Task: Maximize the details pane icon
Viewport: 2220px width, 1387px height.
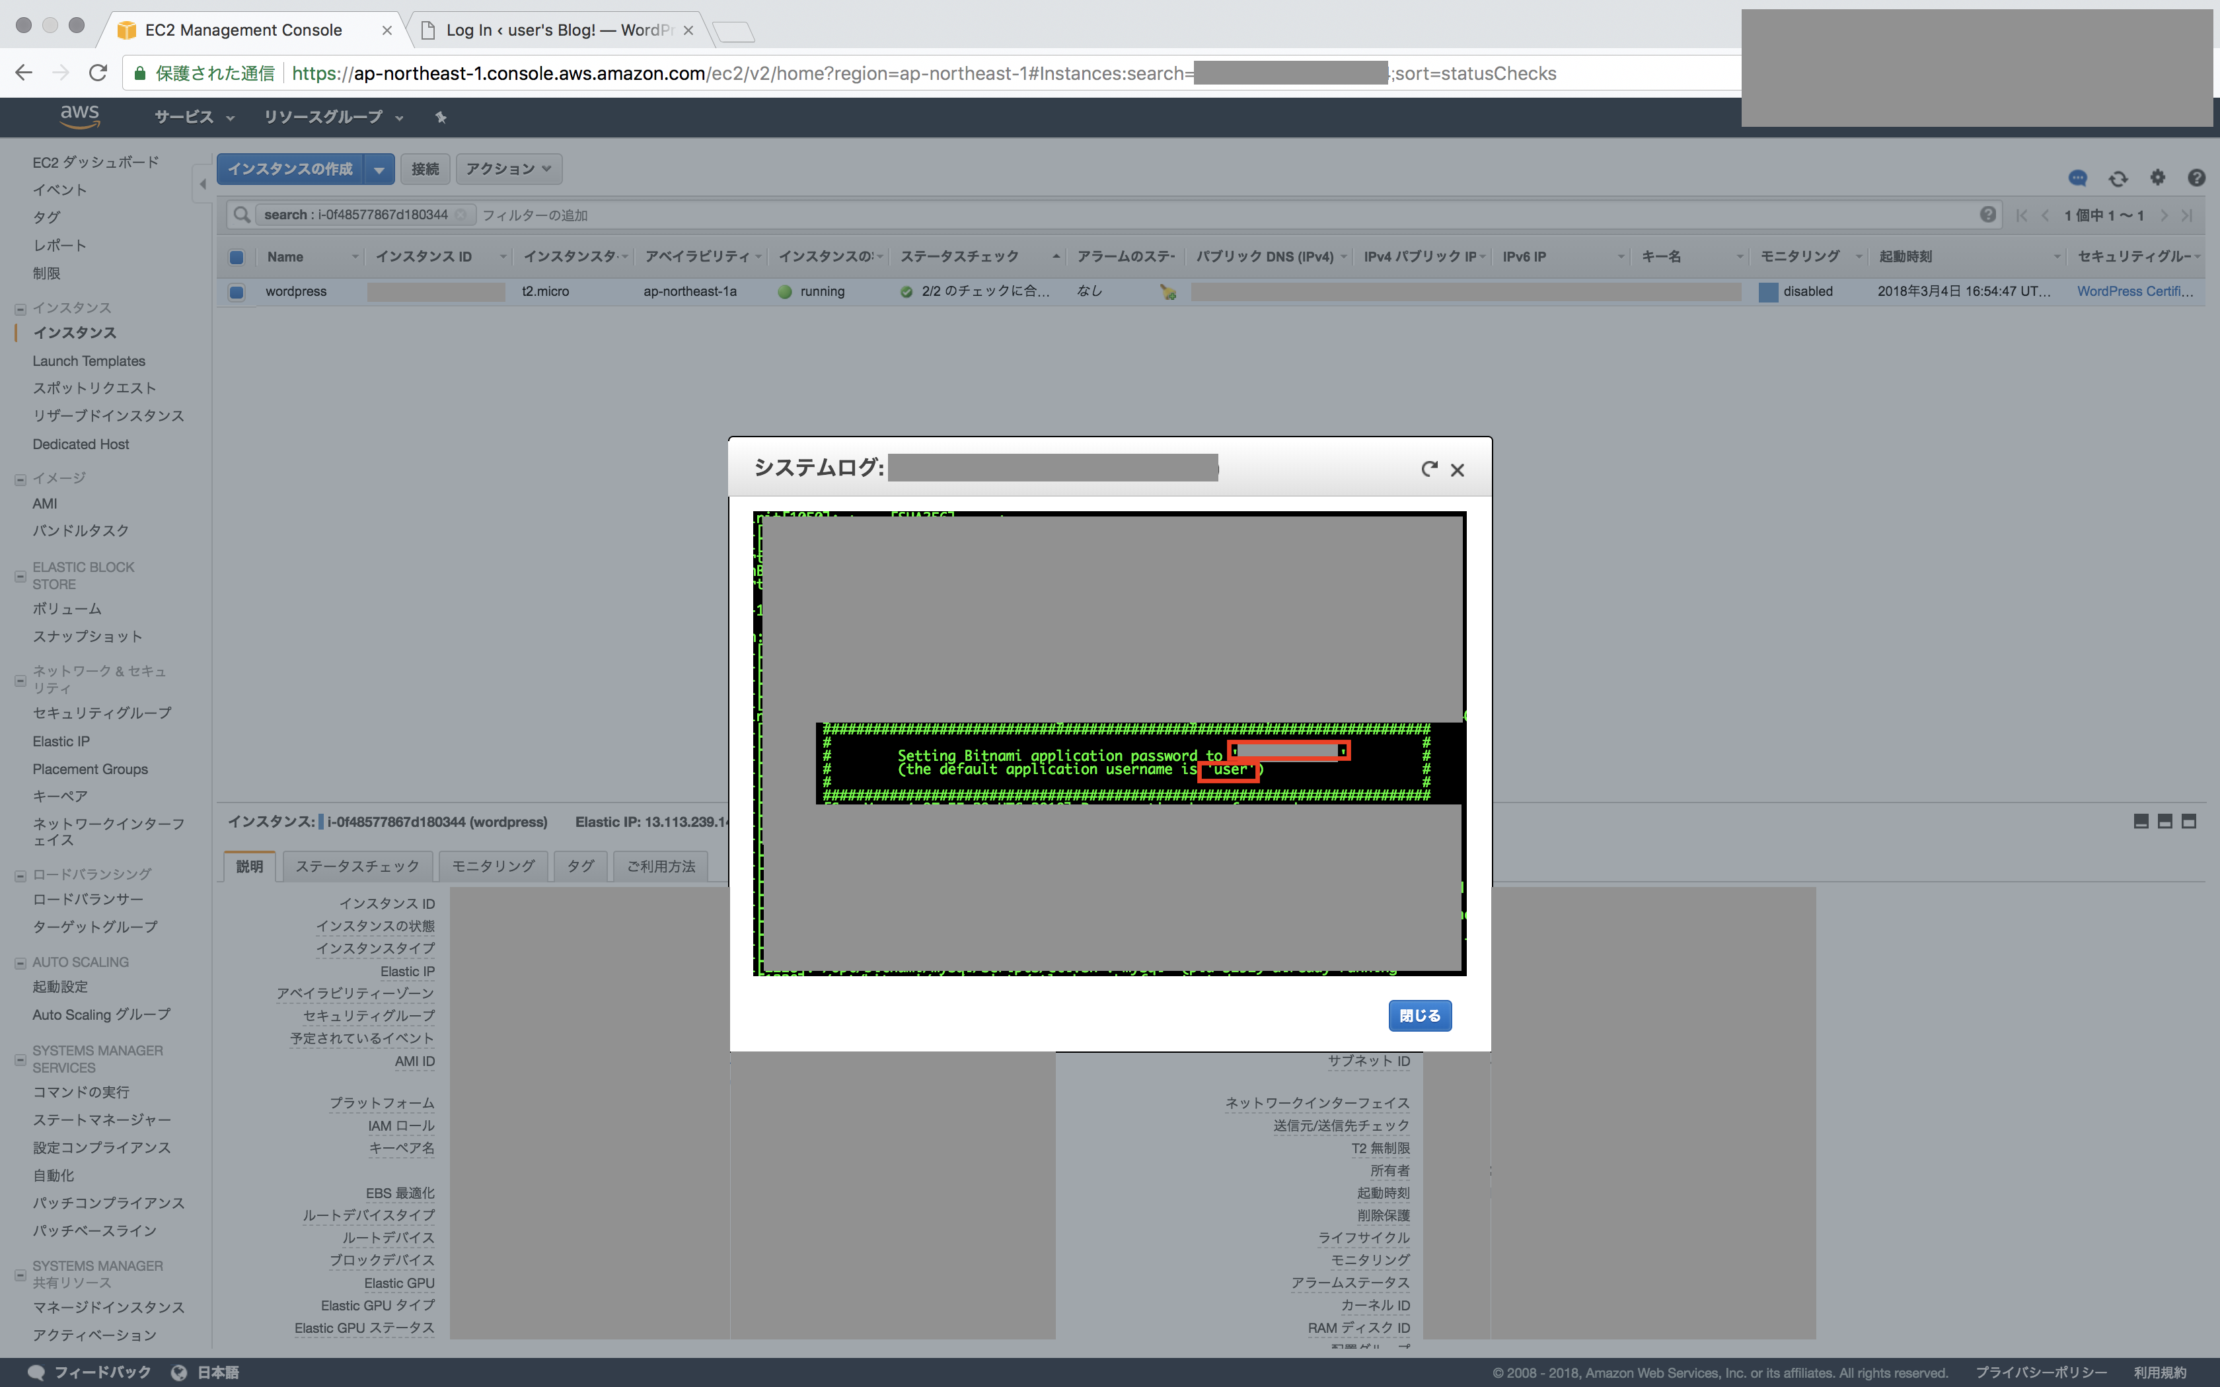Action: [2189, 821]
